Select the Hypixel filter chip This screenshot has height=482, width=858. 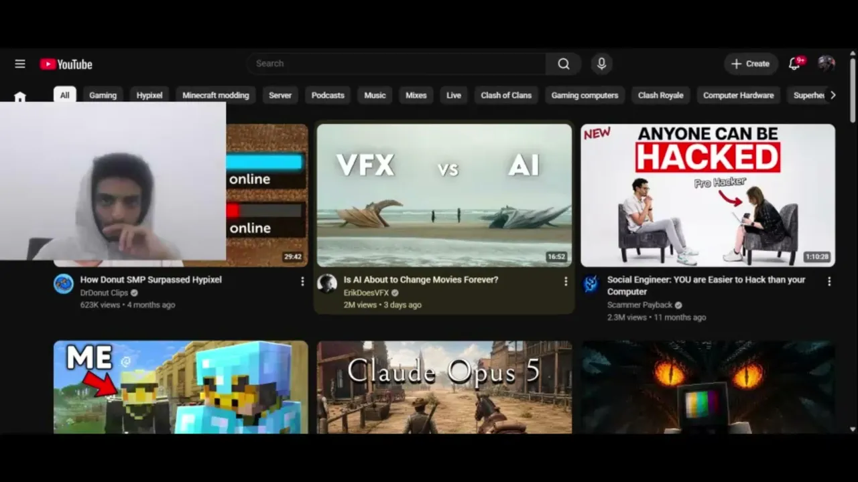[149, 95]
